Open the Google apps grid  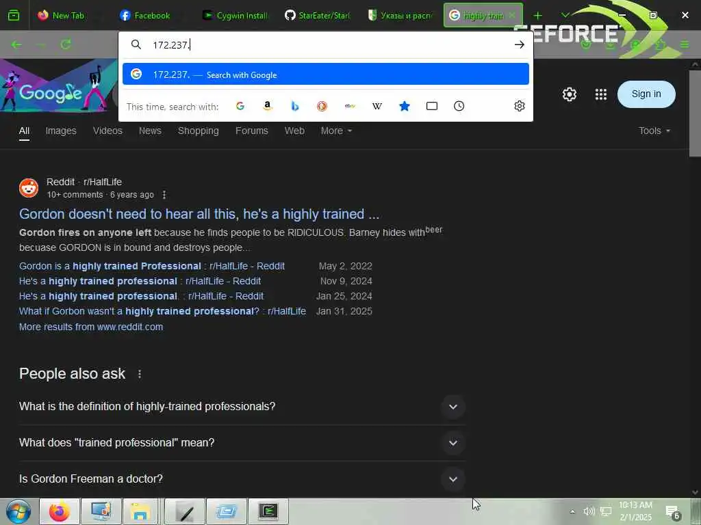pos(601,94)
